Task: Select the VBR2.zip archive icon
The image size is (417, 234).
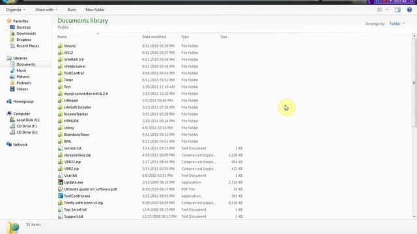Action: pyautogui.click(x=61, y=169)
